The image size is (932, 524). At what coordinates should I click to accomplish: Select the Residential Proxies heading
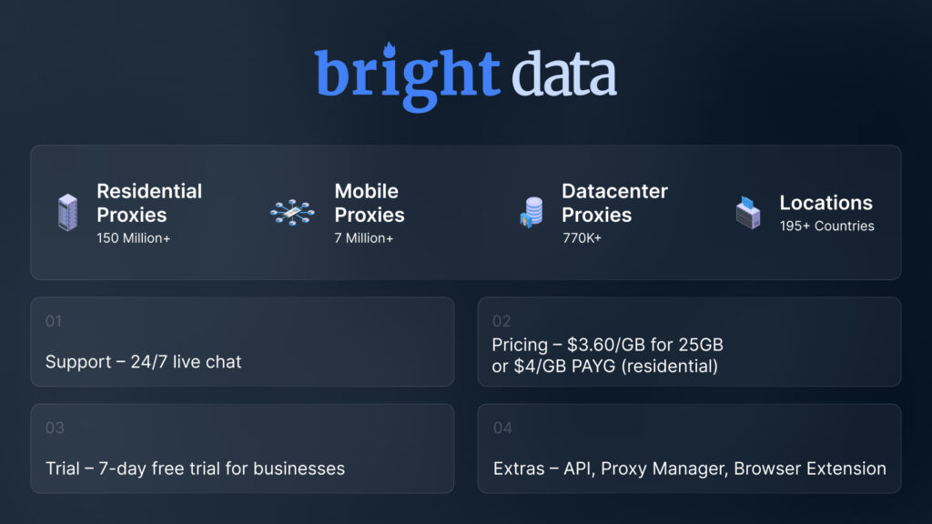tap(149, 203)
